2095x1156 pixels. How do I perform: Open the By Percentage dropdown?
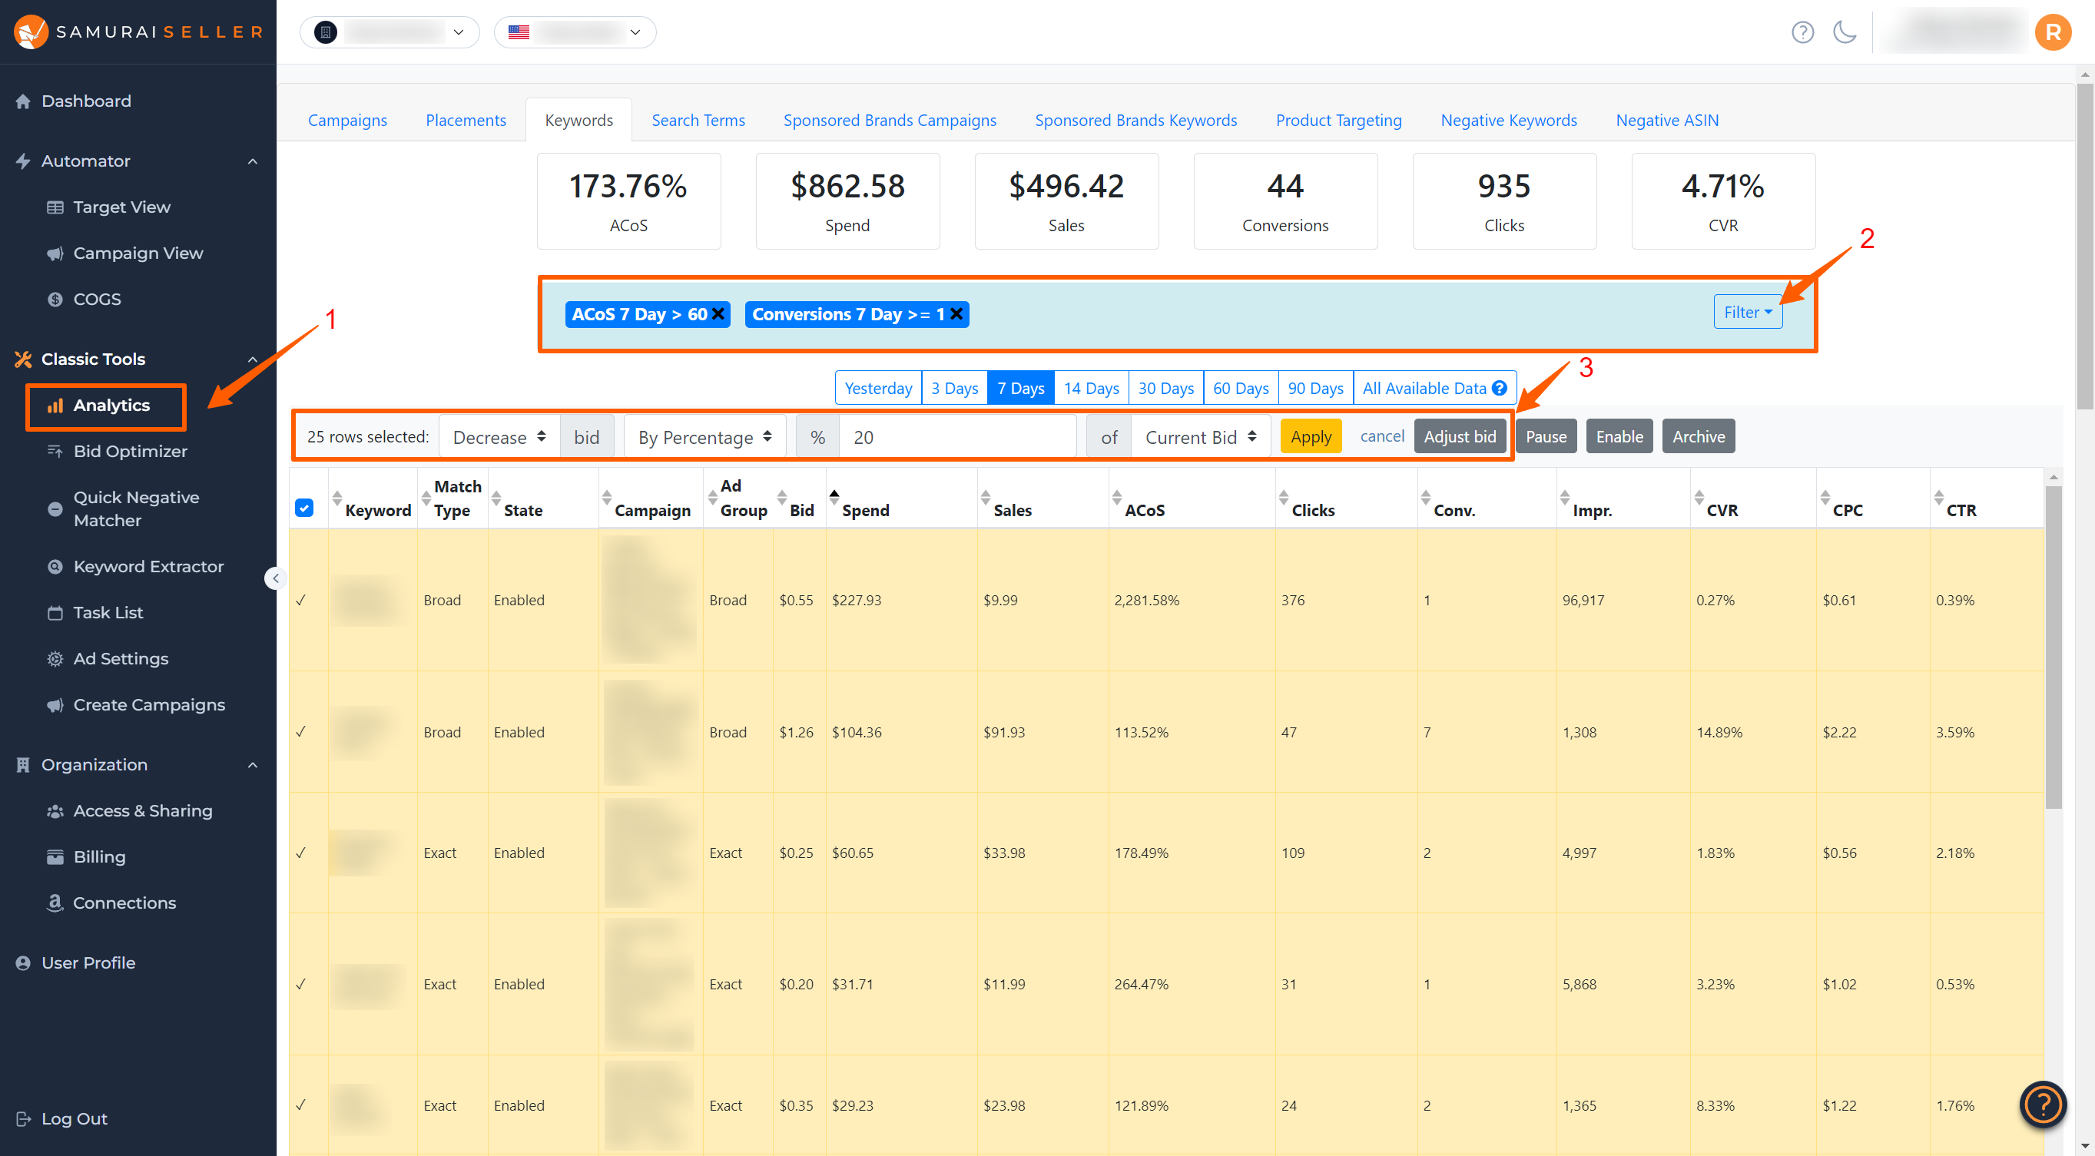(x=704, y=436)
